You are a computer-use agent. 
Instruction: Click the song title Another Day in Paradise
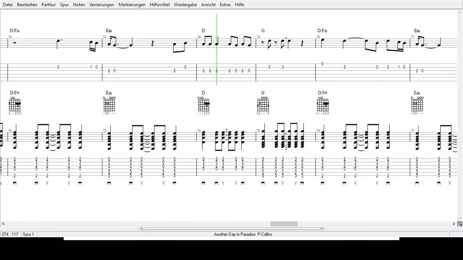pyautogui.click(x=235, y=234)
